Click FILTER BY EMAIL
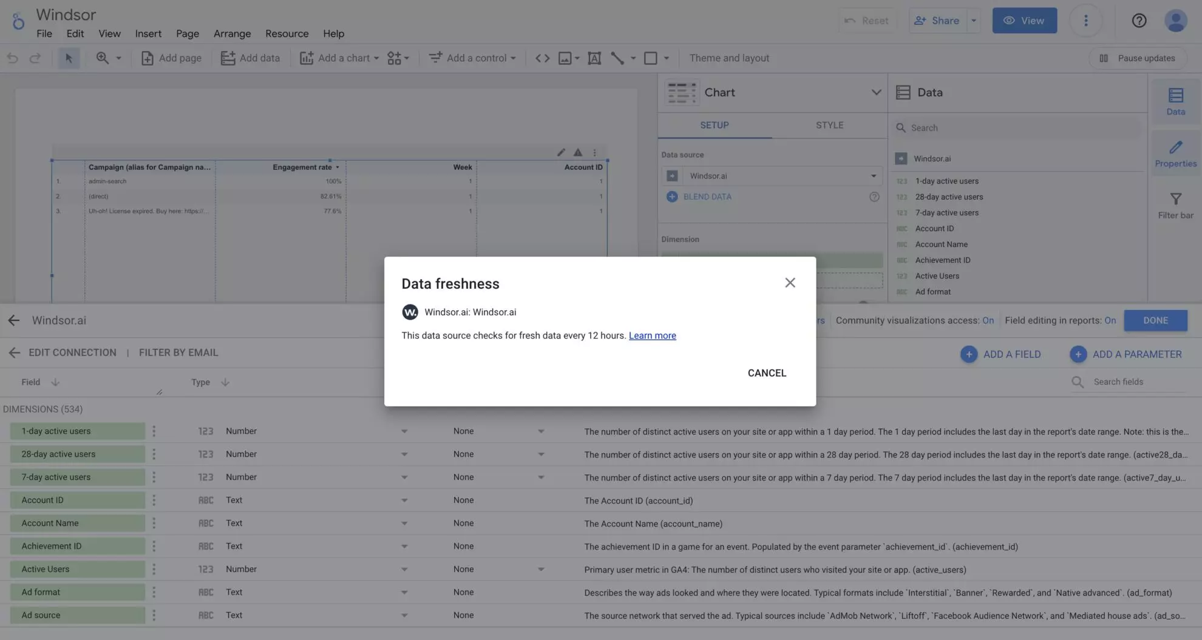The width and height of the screenshot is (1202, 640). pos(178,352)
